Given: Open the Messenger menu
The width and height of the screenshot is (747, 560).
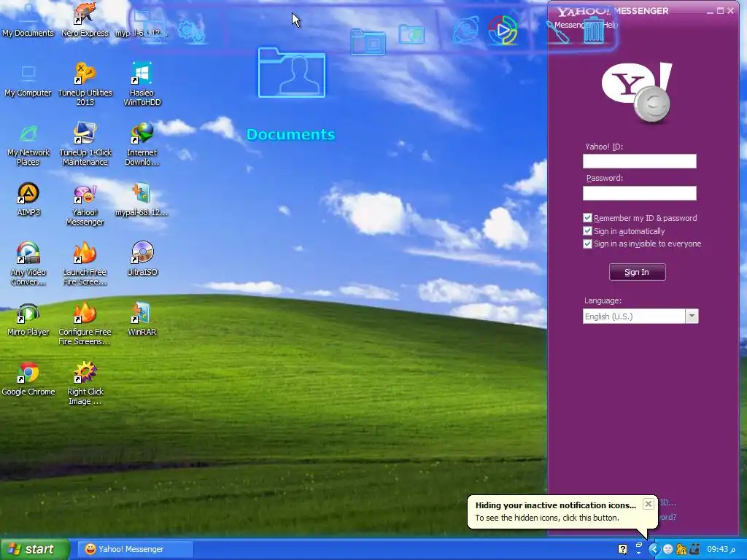Looking at the screenshot, I should (x=570, y=25).
